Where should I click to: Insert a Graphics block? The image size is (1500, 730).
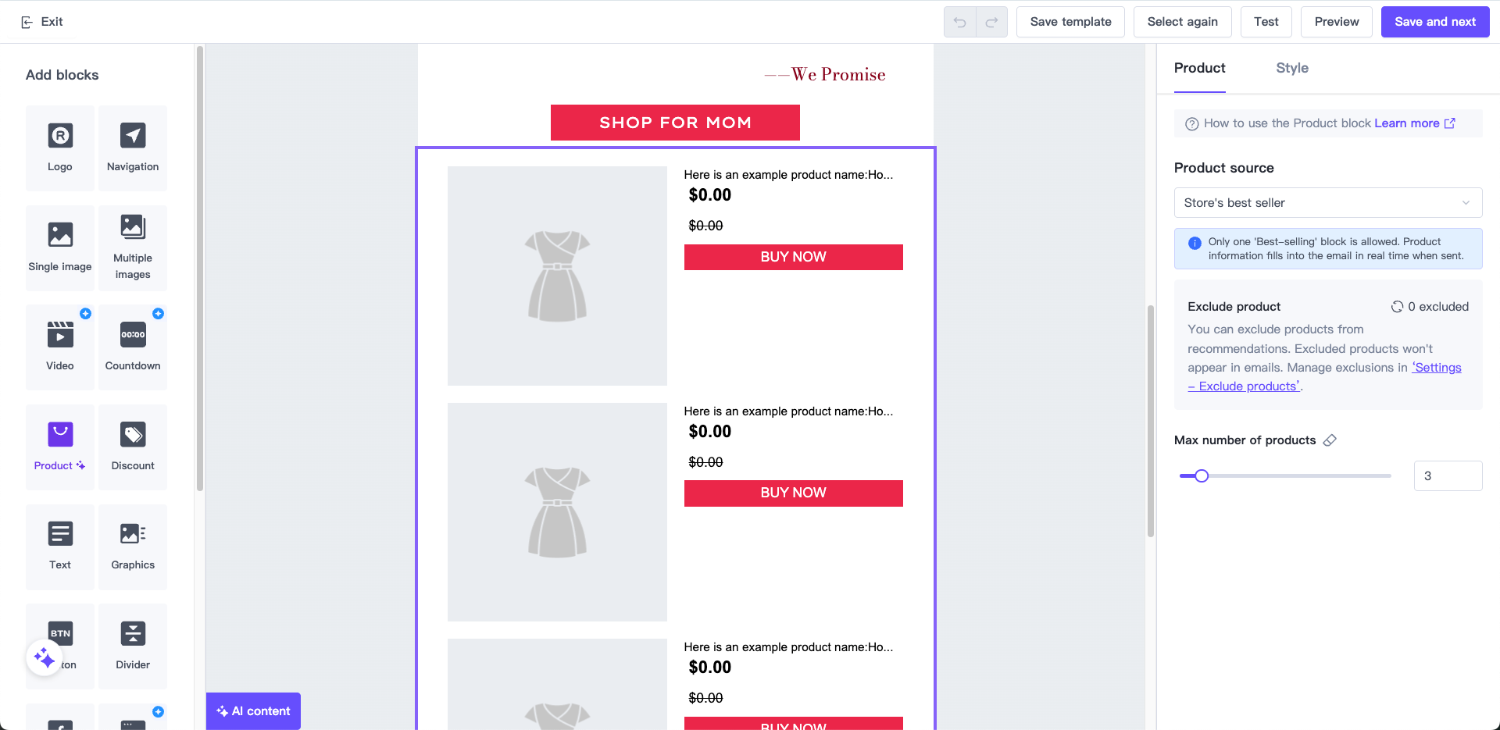pyautogui.click(x=133, y=546)
